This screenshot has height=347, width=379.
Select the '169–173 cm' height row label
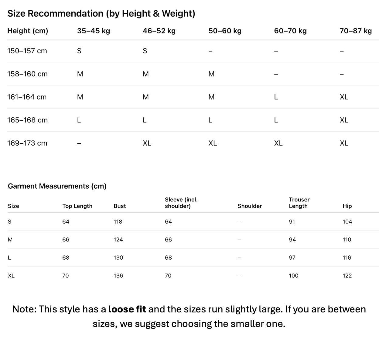point(27,143)
